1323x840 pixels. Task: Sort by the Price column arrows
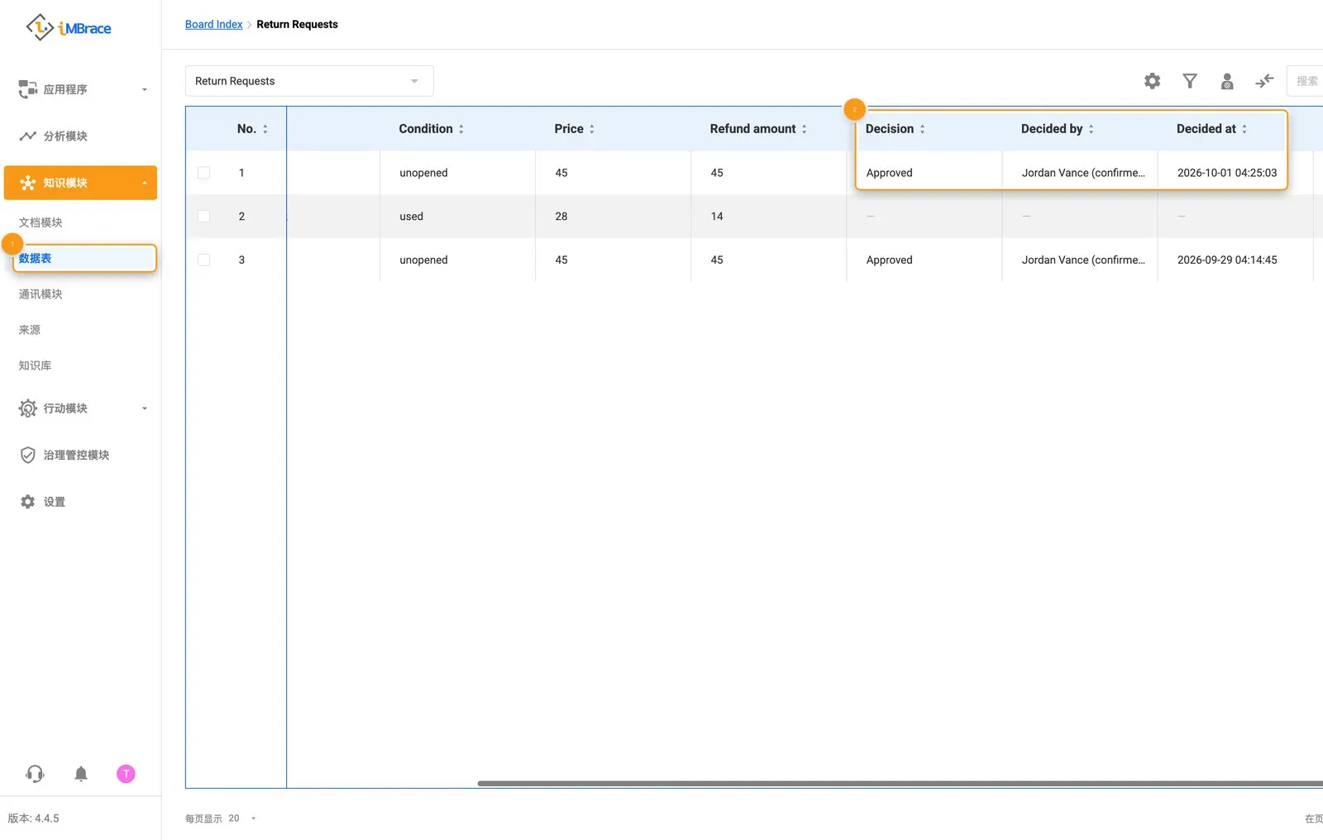pyautogui.click(x=592, y=129)
